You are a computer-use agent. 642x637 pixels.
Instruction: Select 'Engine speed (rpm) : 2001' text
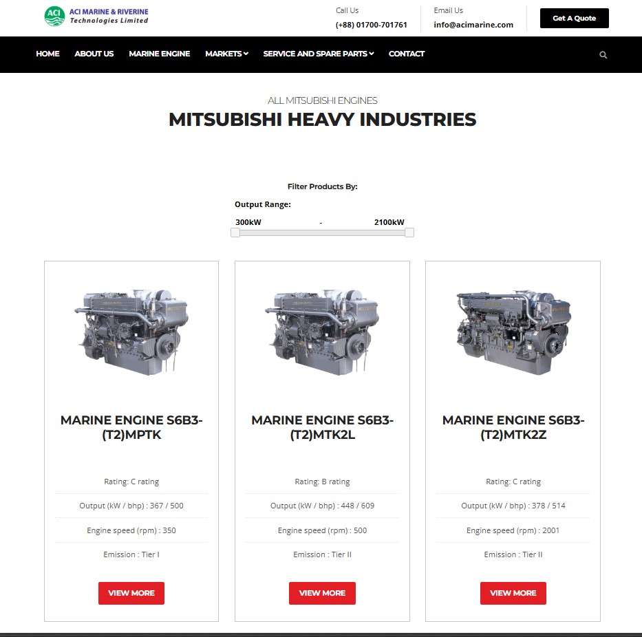click(x=513, y=530)
